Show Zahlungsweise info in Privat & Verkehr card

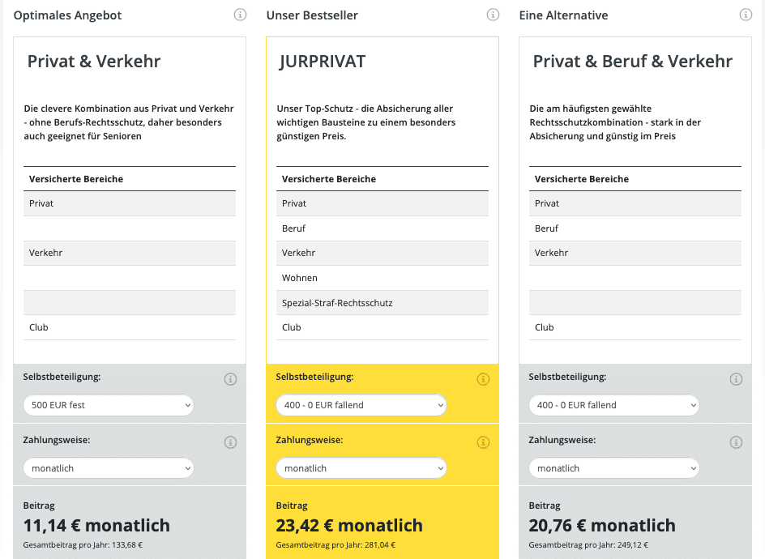pos(230,442)
